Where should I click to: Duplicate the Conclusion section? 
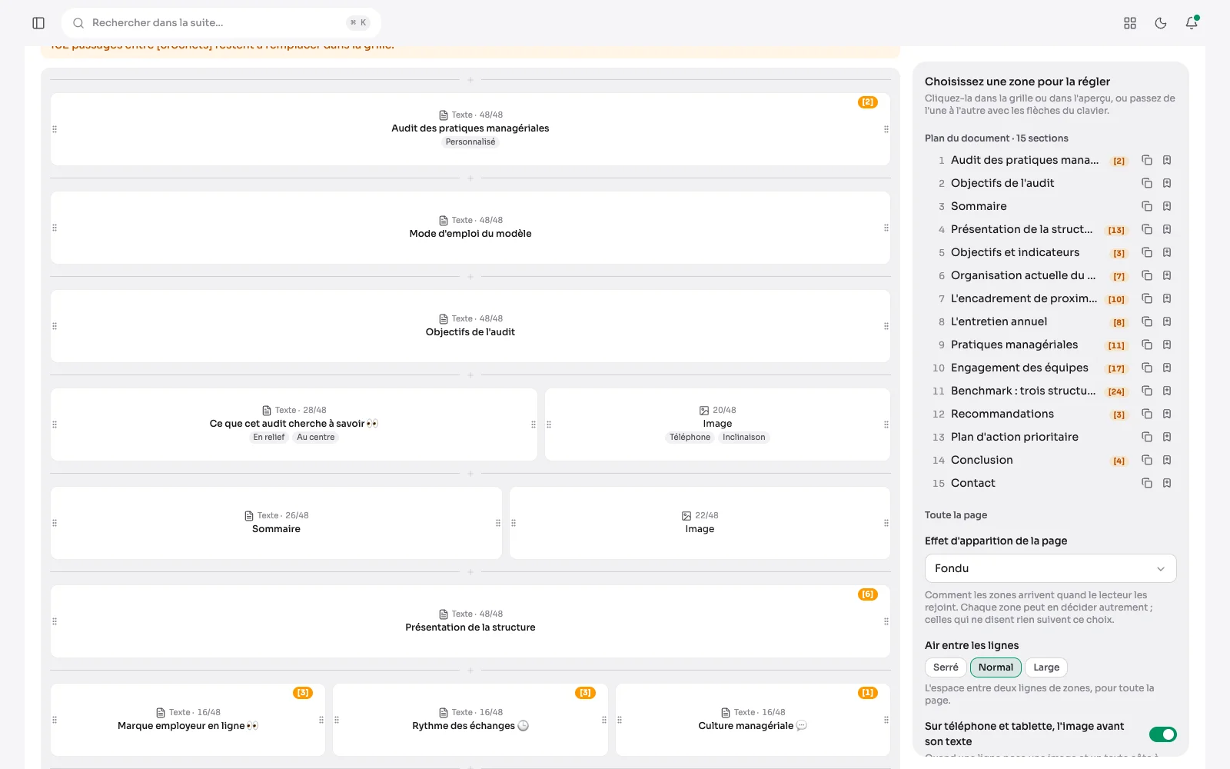1147,460
